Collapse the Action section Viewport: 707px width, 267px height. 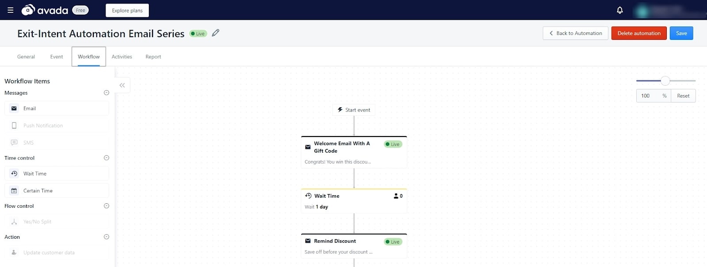106,237
